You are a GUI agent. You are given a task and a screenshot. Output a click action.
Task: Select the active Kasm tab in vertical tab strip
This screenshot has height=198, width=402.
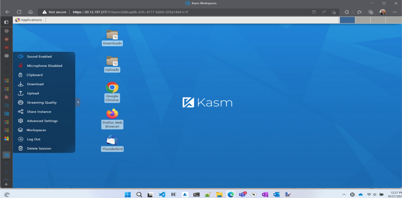(6, 155)
